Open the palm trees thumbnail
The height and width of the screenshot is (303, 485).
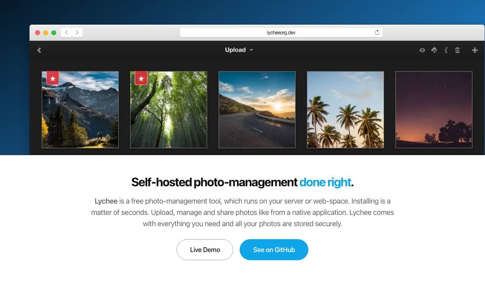[x=346, y=110]
